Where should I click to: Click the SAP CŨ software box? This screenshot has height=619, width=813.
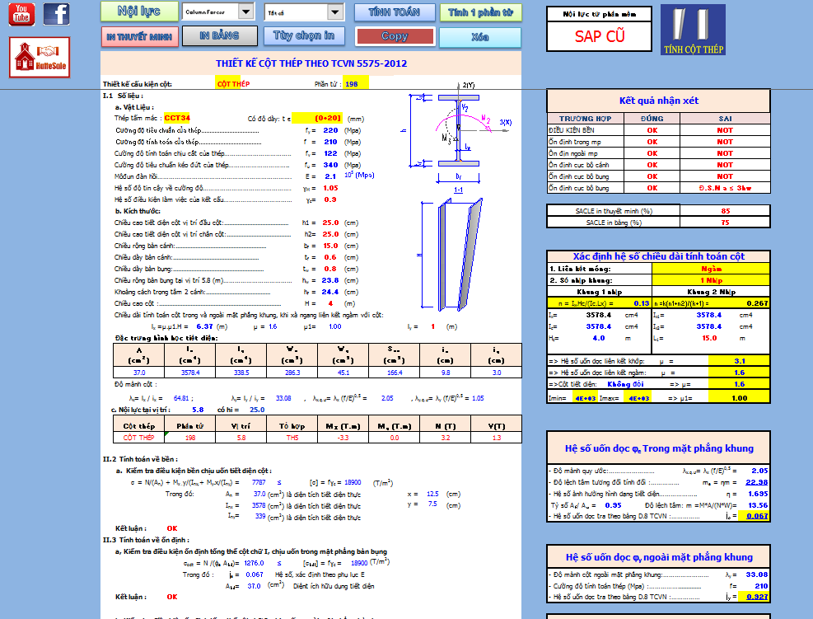(600, 36)
